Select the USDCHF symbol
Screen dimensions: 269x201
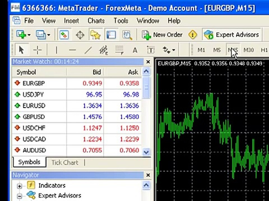click(34, 128)
